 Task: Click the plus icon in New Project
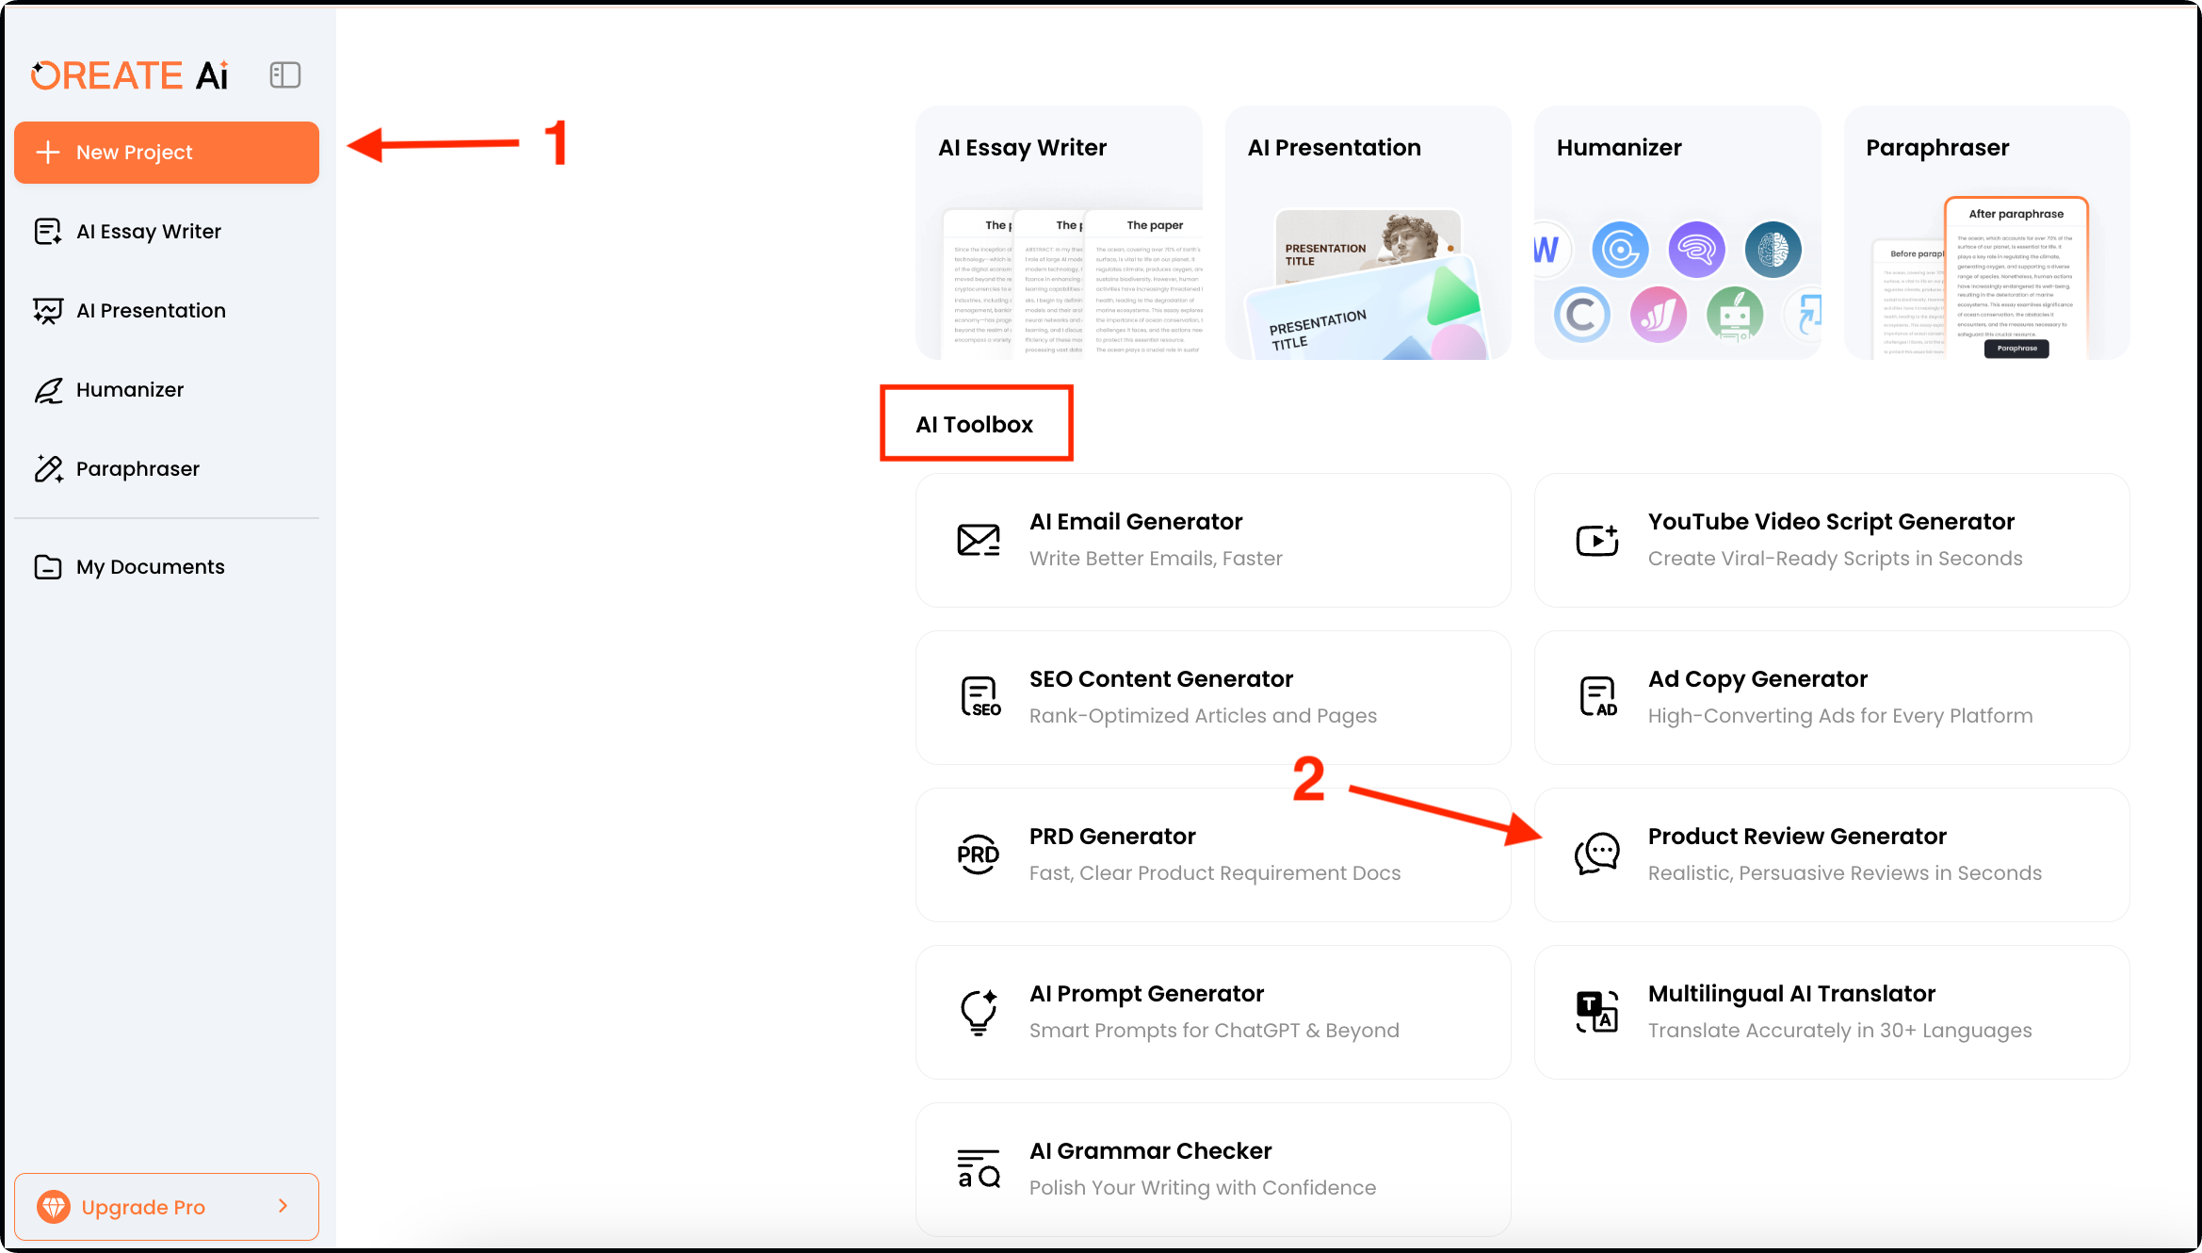[48, 153]
